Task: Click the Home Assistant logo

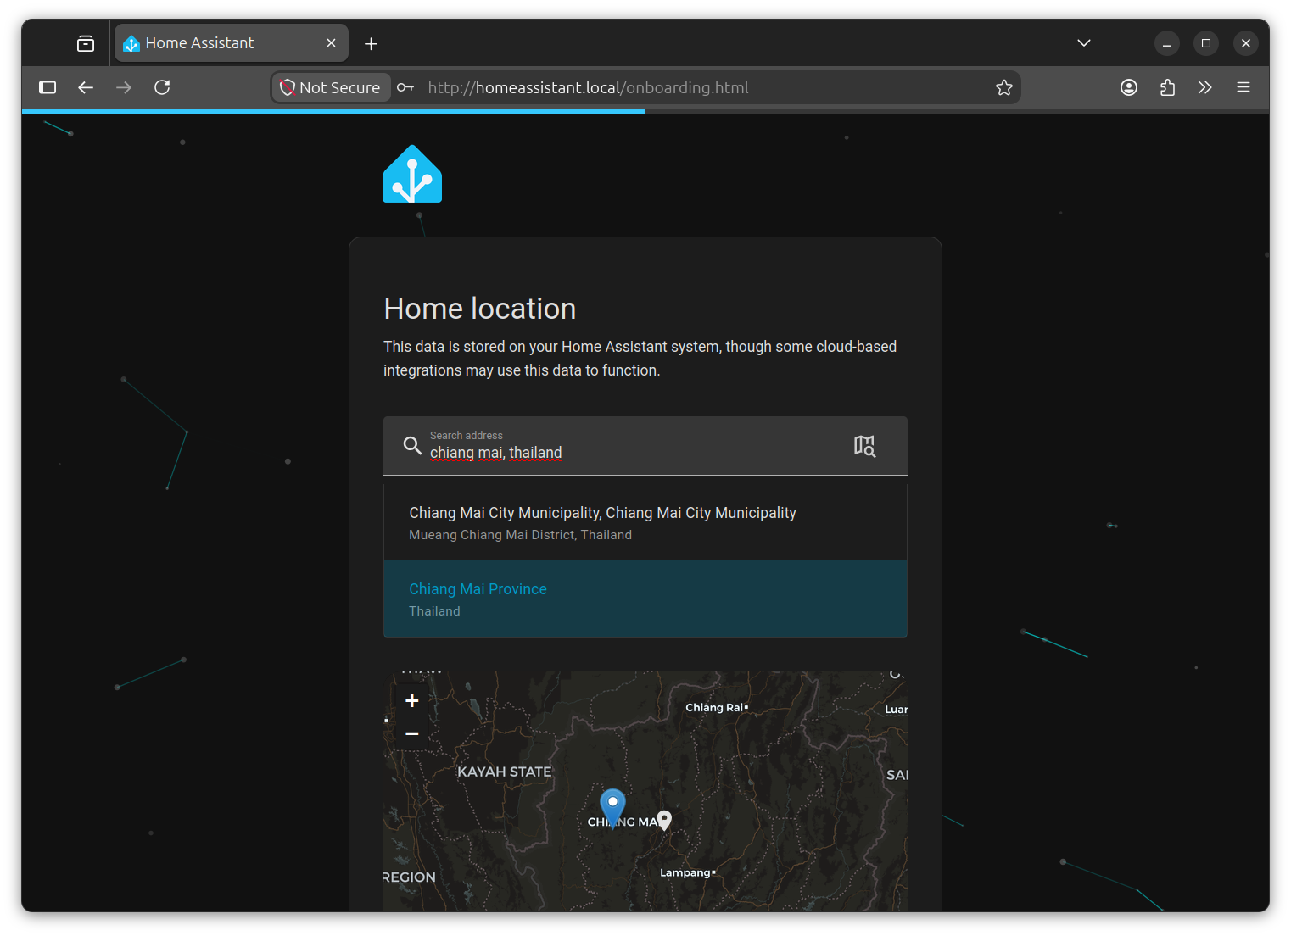Action: 412,175
